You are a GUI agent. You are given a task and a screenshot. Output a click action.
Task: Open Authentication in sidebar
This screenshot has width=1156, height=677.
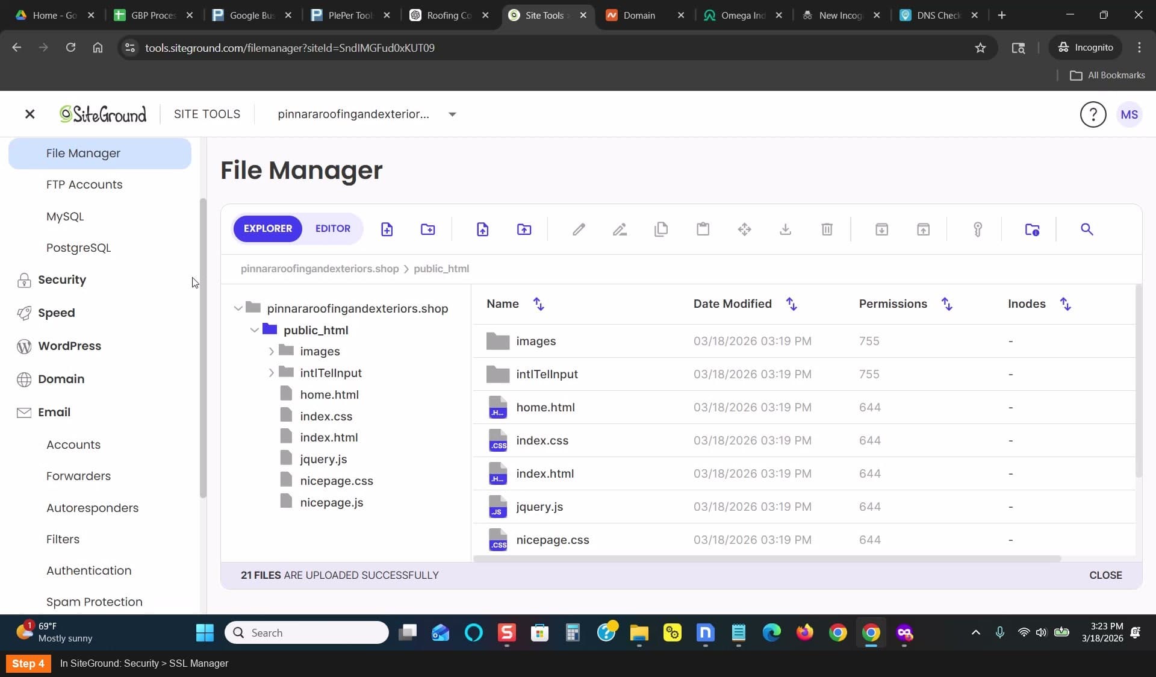point(89,571)
